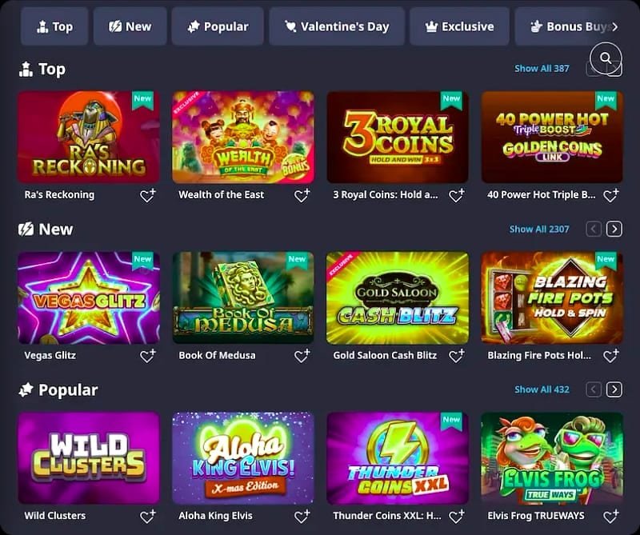This screenshot has width=640, height=535.
Task: Open the Thunder Coins XXL game thumbnail
Action: (x=398, y=458)
